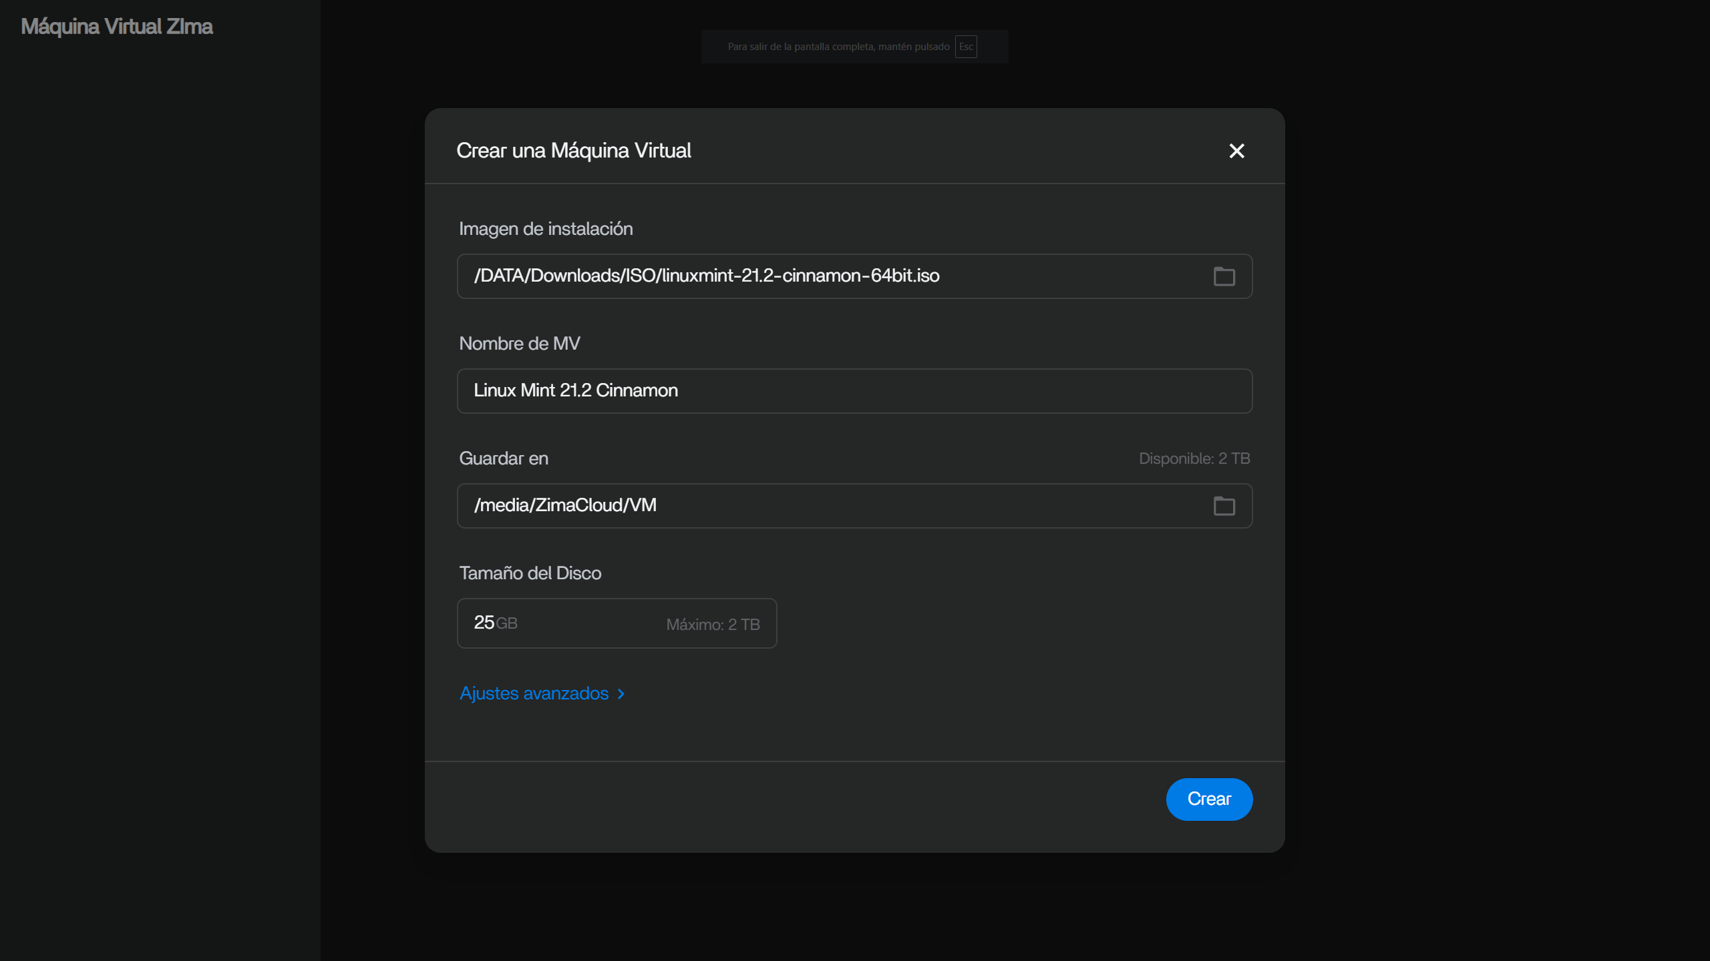Edit the Nombre de MV text field
Screen dimensions: 1710x961
coord(854,391)
